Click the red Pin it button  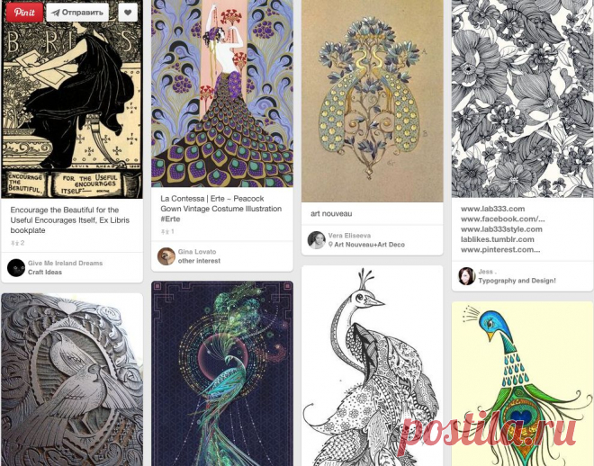click(x=24, y=12)
